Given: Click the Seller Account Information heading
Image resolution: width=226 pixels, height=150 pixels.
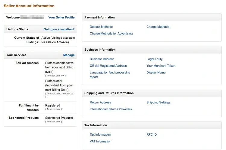Looking at the screenshot, I should [x=29, y=6].
